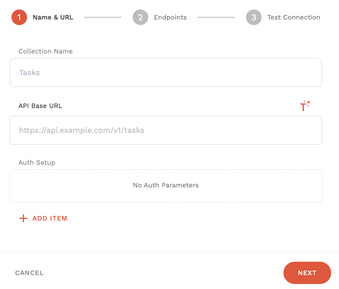The height and width of the screenshot is (289, 339).
Task: Focus the Collection Name input field
Action: (x=166, y=72)
